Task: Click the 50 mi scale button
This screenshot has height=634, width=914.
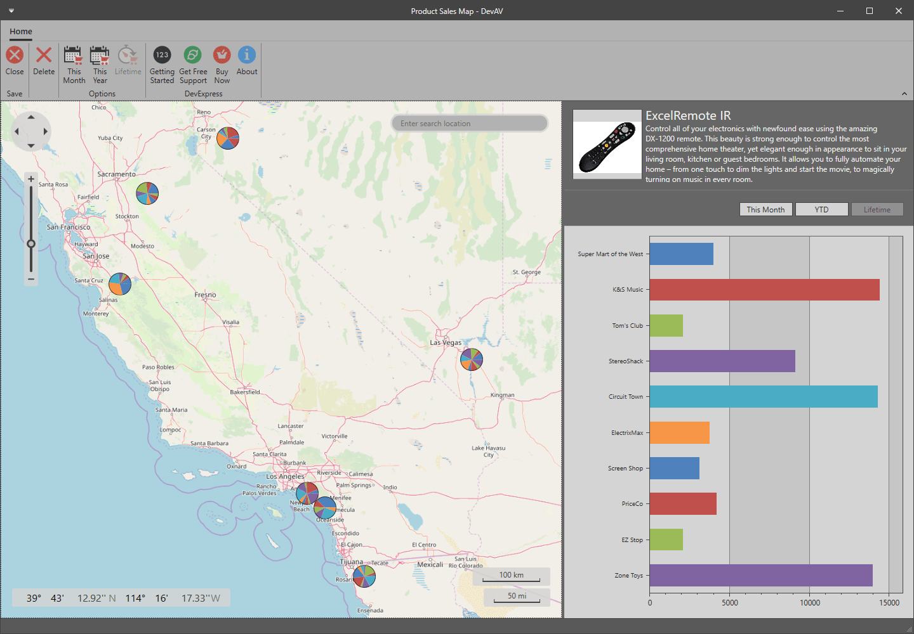Action: tap(517, 597)
